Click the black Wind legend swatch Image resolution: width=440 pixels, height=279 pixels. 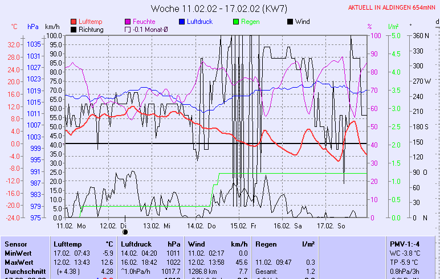click(290, 22)
